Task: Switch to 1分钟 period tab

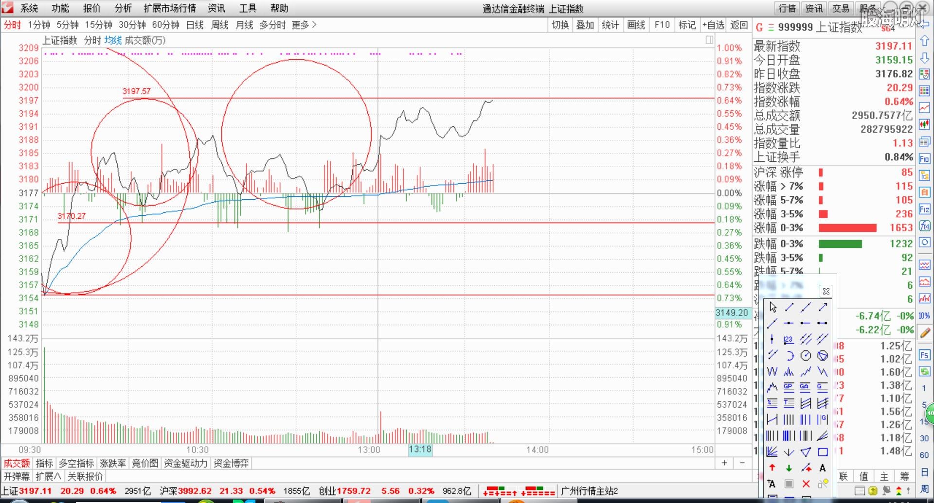Action: coord(39,25)
